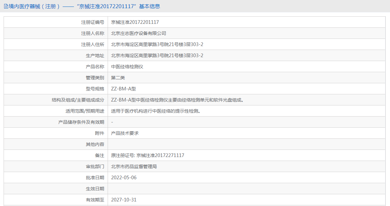Select the registrant name 北京庄志医疗设备有限公司

click(x=139, y=33)
